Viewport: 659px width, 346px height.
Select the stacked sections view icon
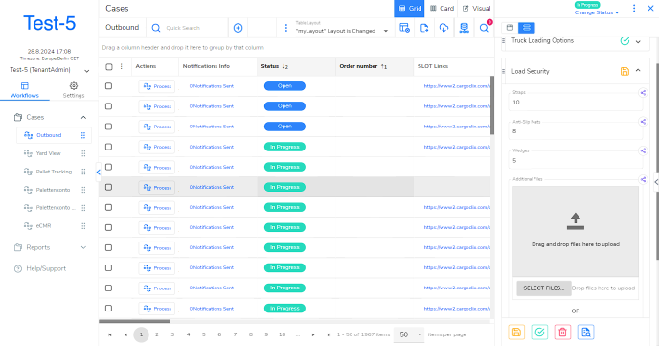click(x=527, y=28)
